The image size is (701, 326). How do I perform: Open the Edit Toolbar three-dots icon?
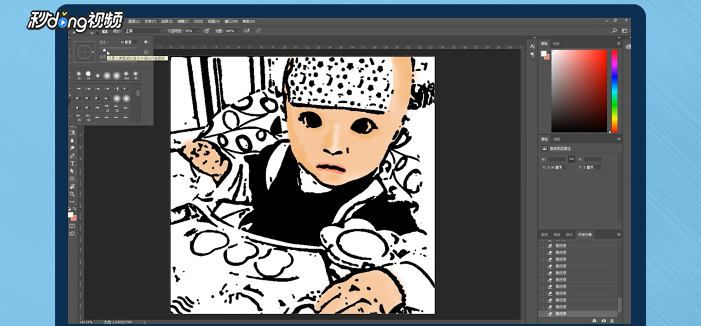click(x=72, y=202)
